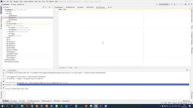Open the Tools menu

click(x=43, y=1)
